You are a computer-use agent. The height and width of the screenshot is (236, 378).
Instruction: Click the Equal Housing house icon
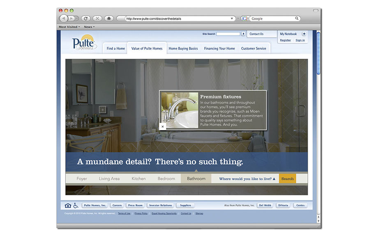click(68, 205)
